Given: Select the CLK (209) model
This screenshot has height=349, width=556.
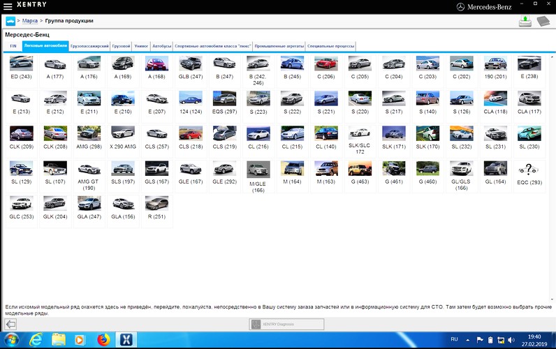Looking at the screenshot, I should [21, 140].
